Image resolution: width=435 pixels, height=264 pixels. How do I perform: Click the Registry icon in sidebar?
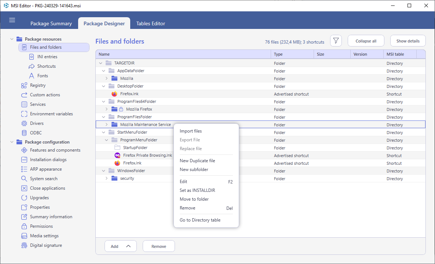tap(24, 85)
